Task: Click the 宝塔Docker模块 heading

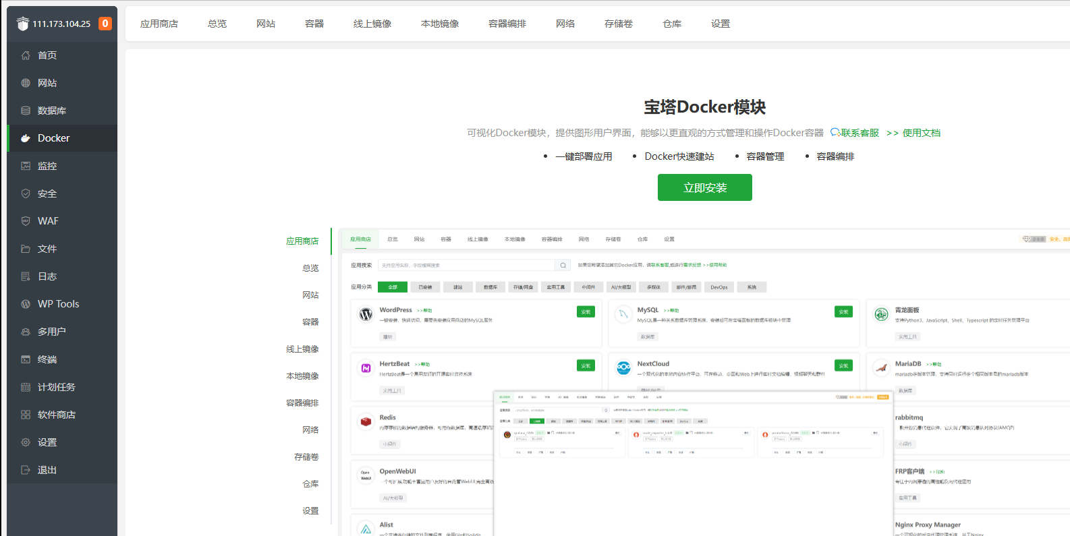Action: pyautogui.click(x=705, y=107)
